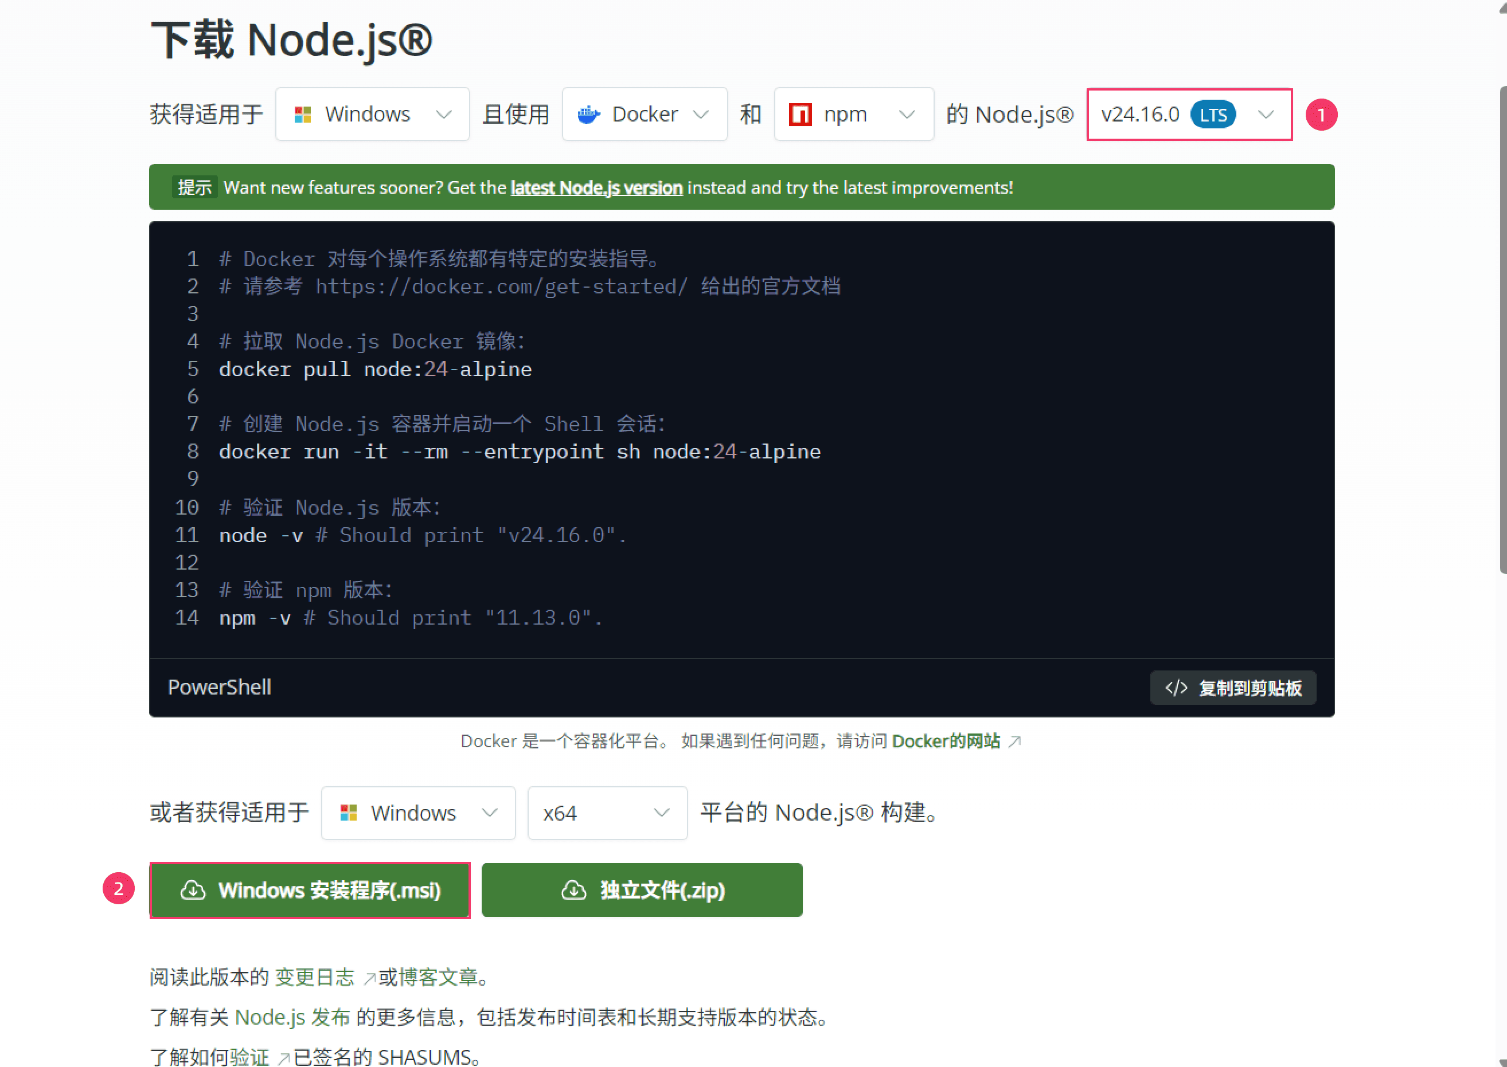Click the red npm logo icon

[x=800, y=115]
